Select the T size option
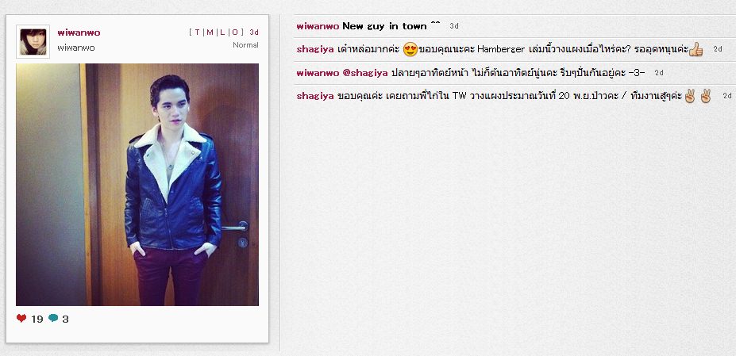Image resolution: width=736 pixels, height=356 pixels. 197,33
